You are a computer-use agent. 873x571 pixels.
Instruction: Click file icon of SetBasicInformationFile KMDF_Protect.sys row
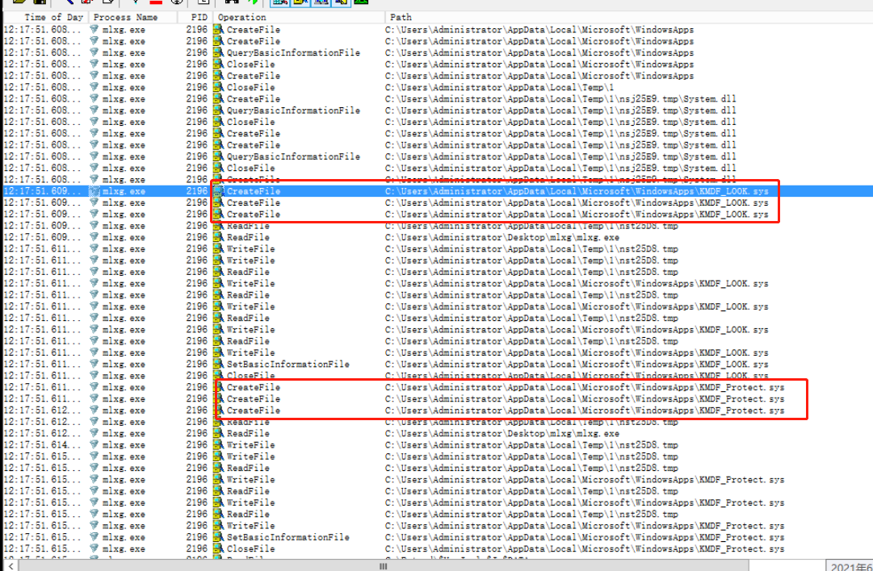pyautogui.click(x=217, y=537)
